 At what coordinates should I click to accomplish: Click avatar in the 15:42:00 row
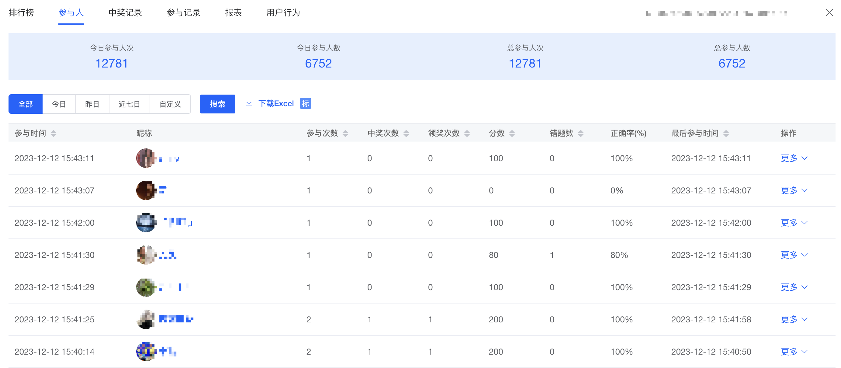(x=146, y=223)
